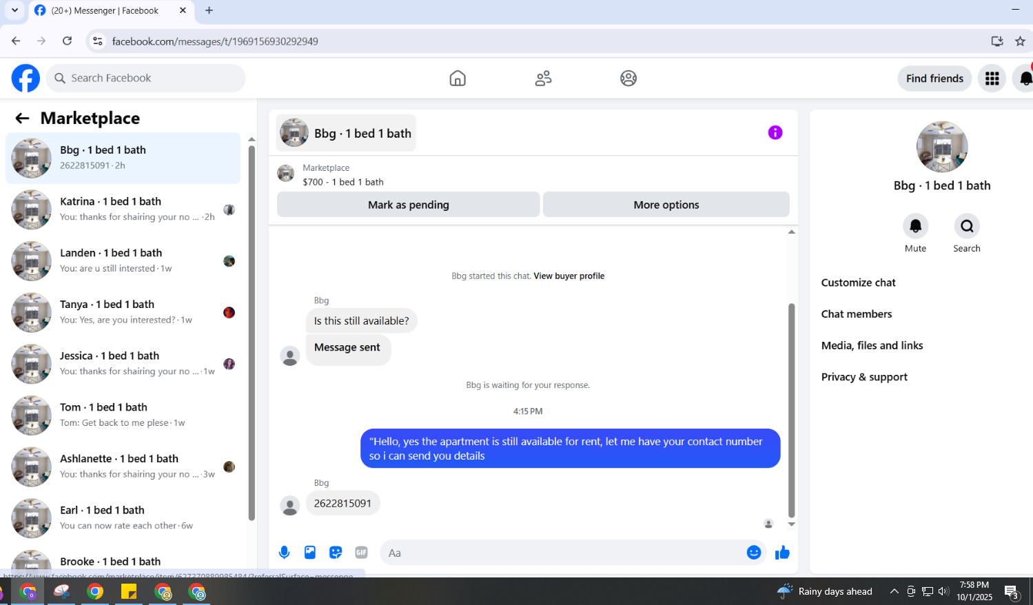Click the chat scrollbar up arrow

(791, 232)
